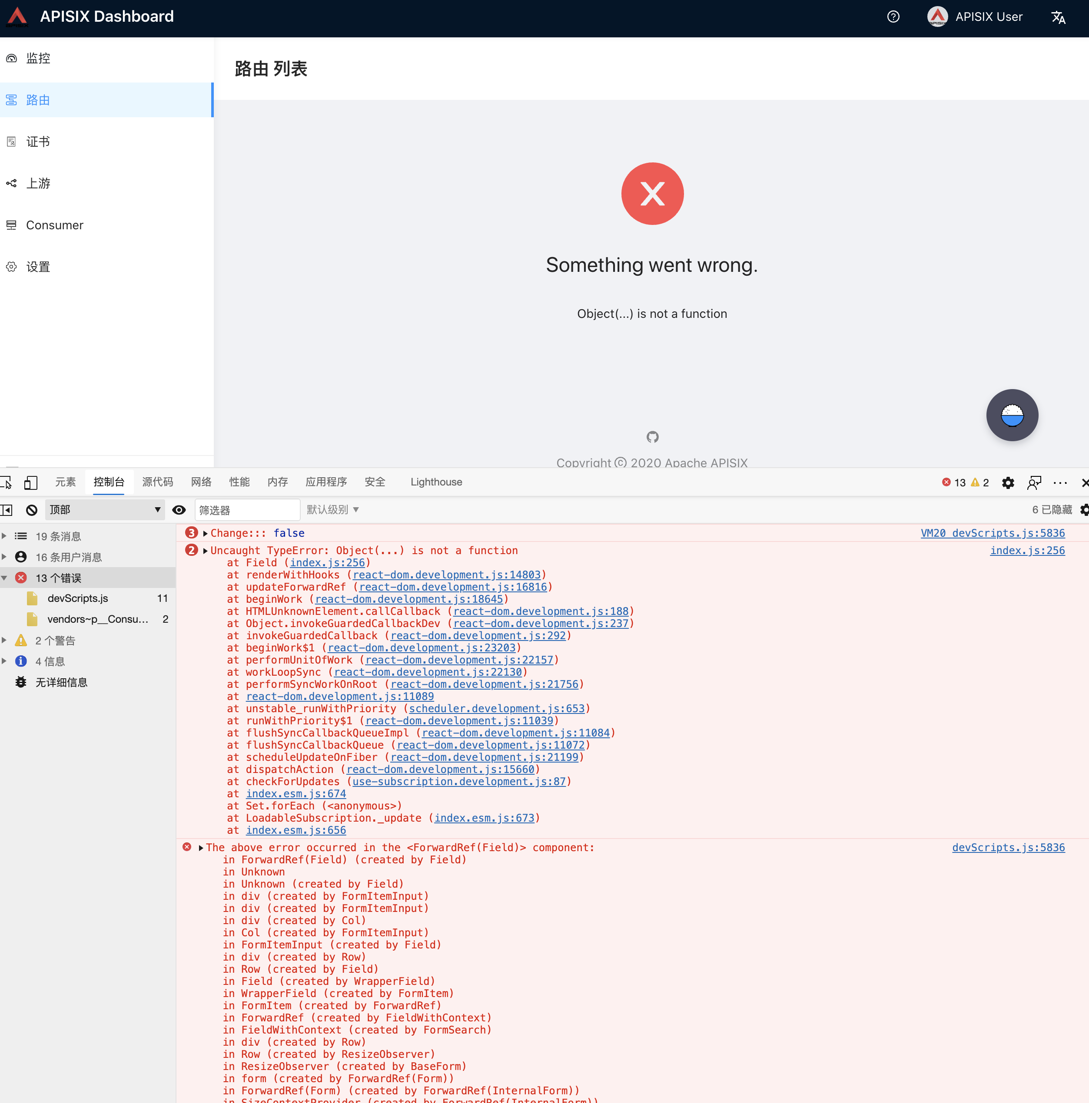Open the language translation switcher icon
This screenshot has height=1103, width=1089.
pyautogui.click(x=1058, y=17)
